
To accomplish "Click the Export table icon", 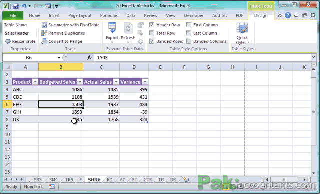I will 112,28.
